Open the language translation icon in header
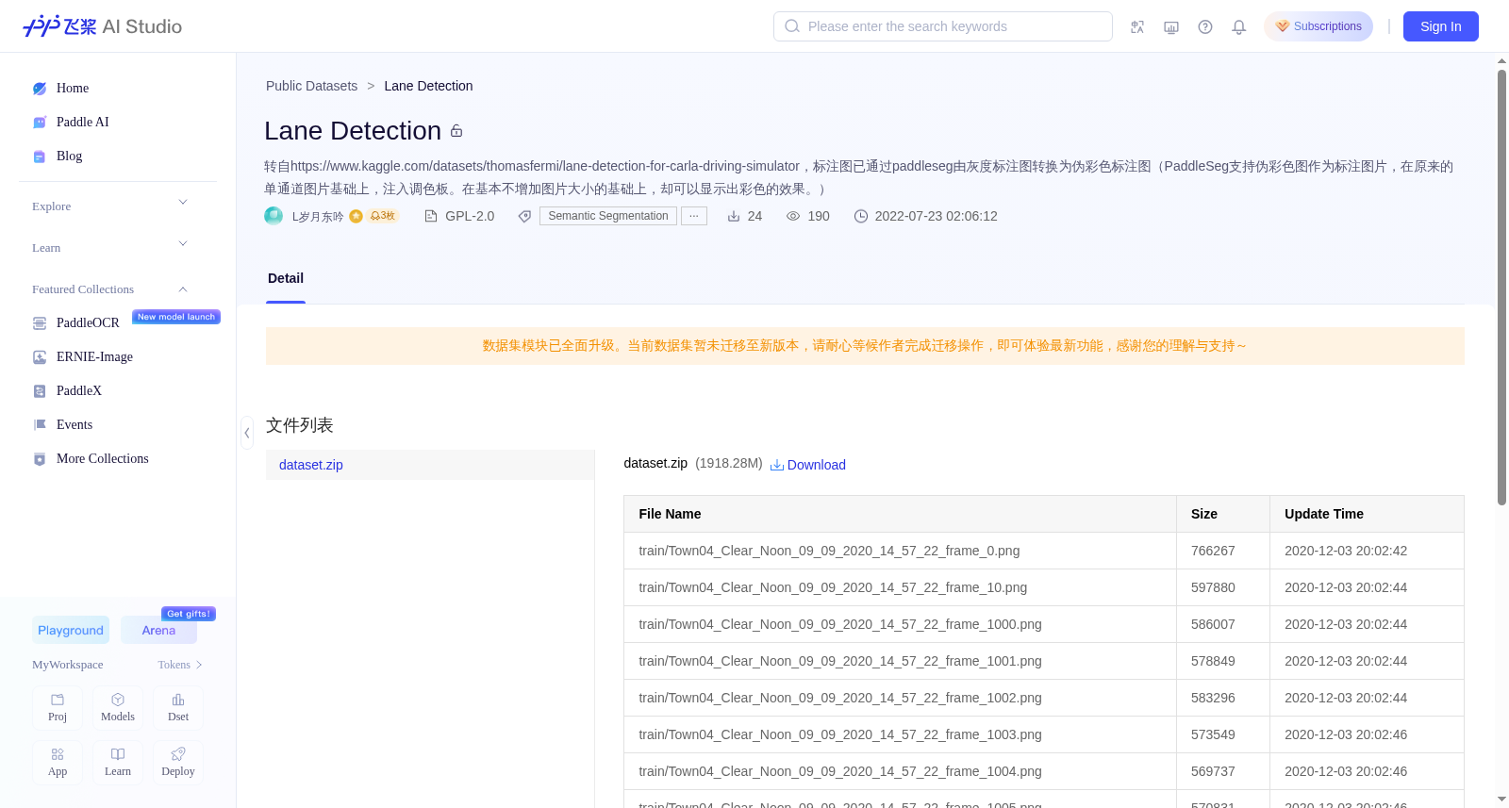The width and height of the screenshot is (1509, 808). [1137, 26]
